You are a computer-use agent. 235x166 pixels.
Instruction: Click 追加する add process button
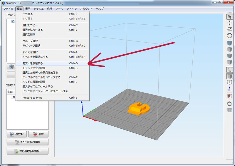click(x=17, y=134)
